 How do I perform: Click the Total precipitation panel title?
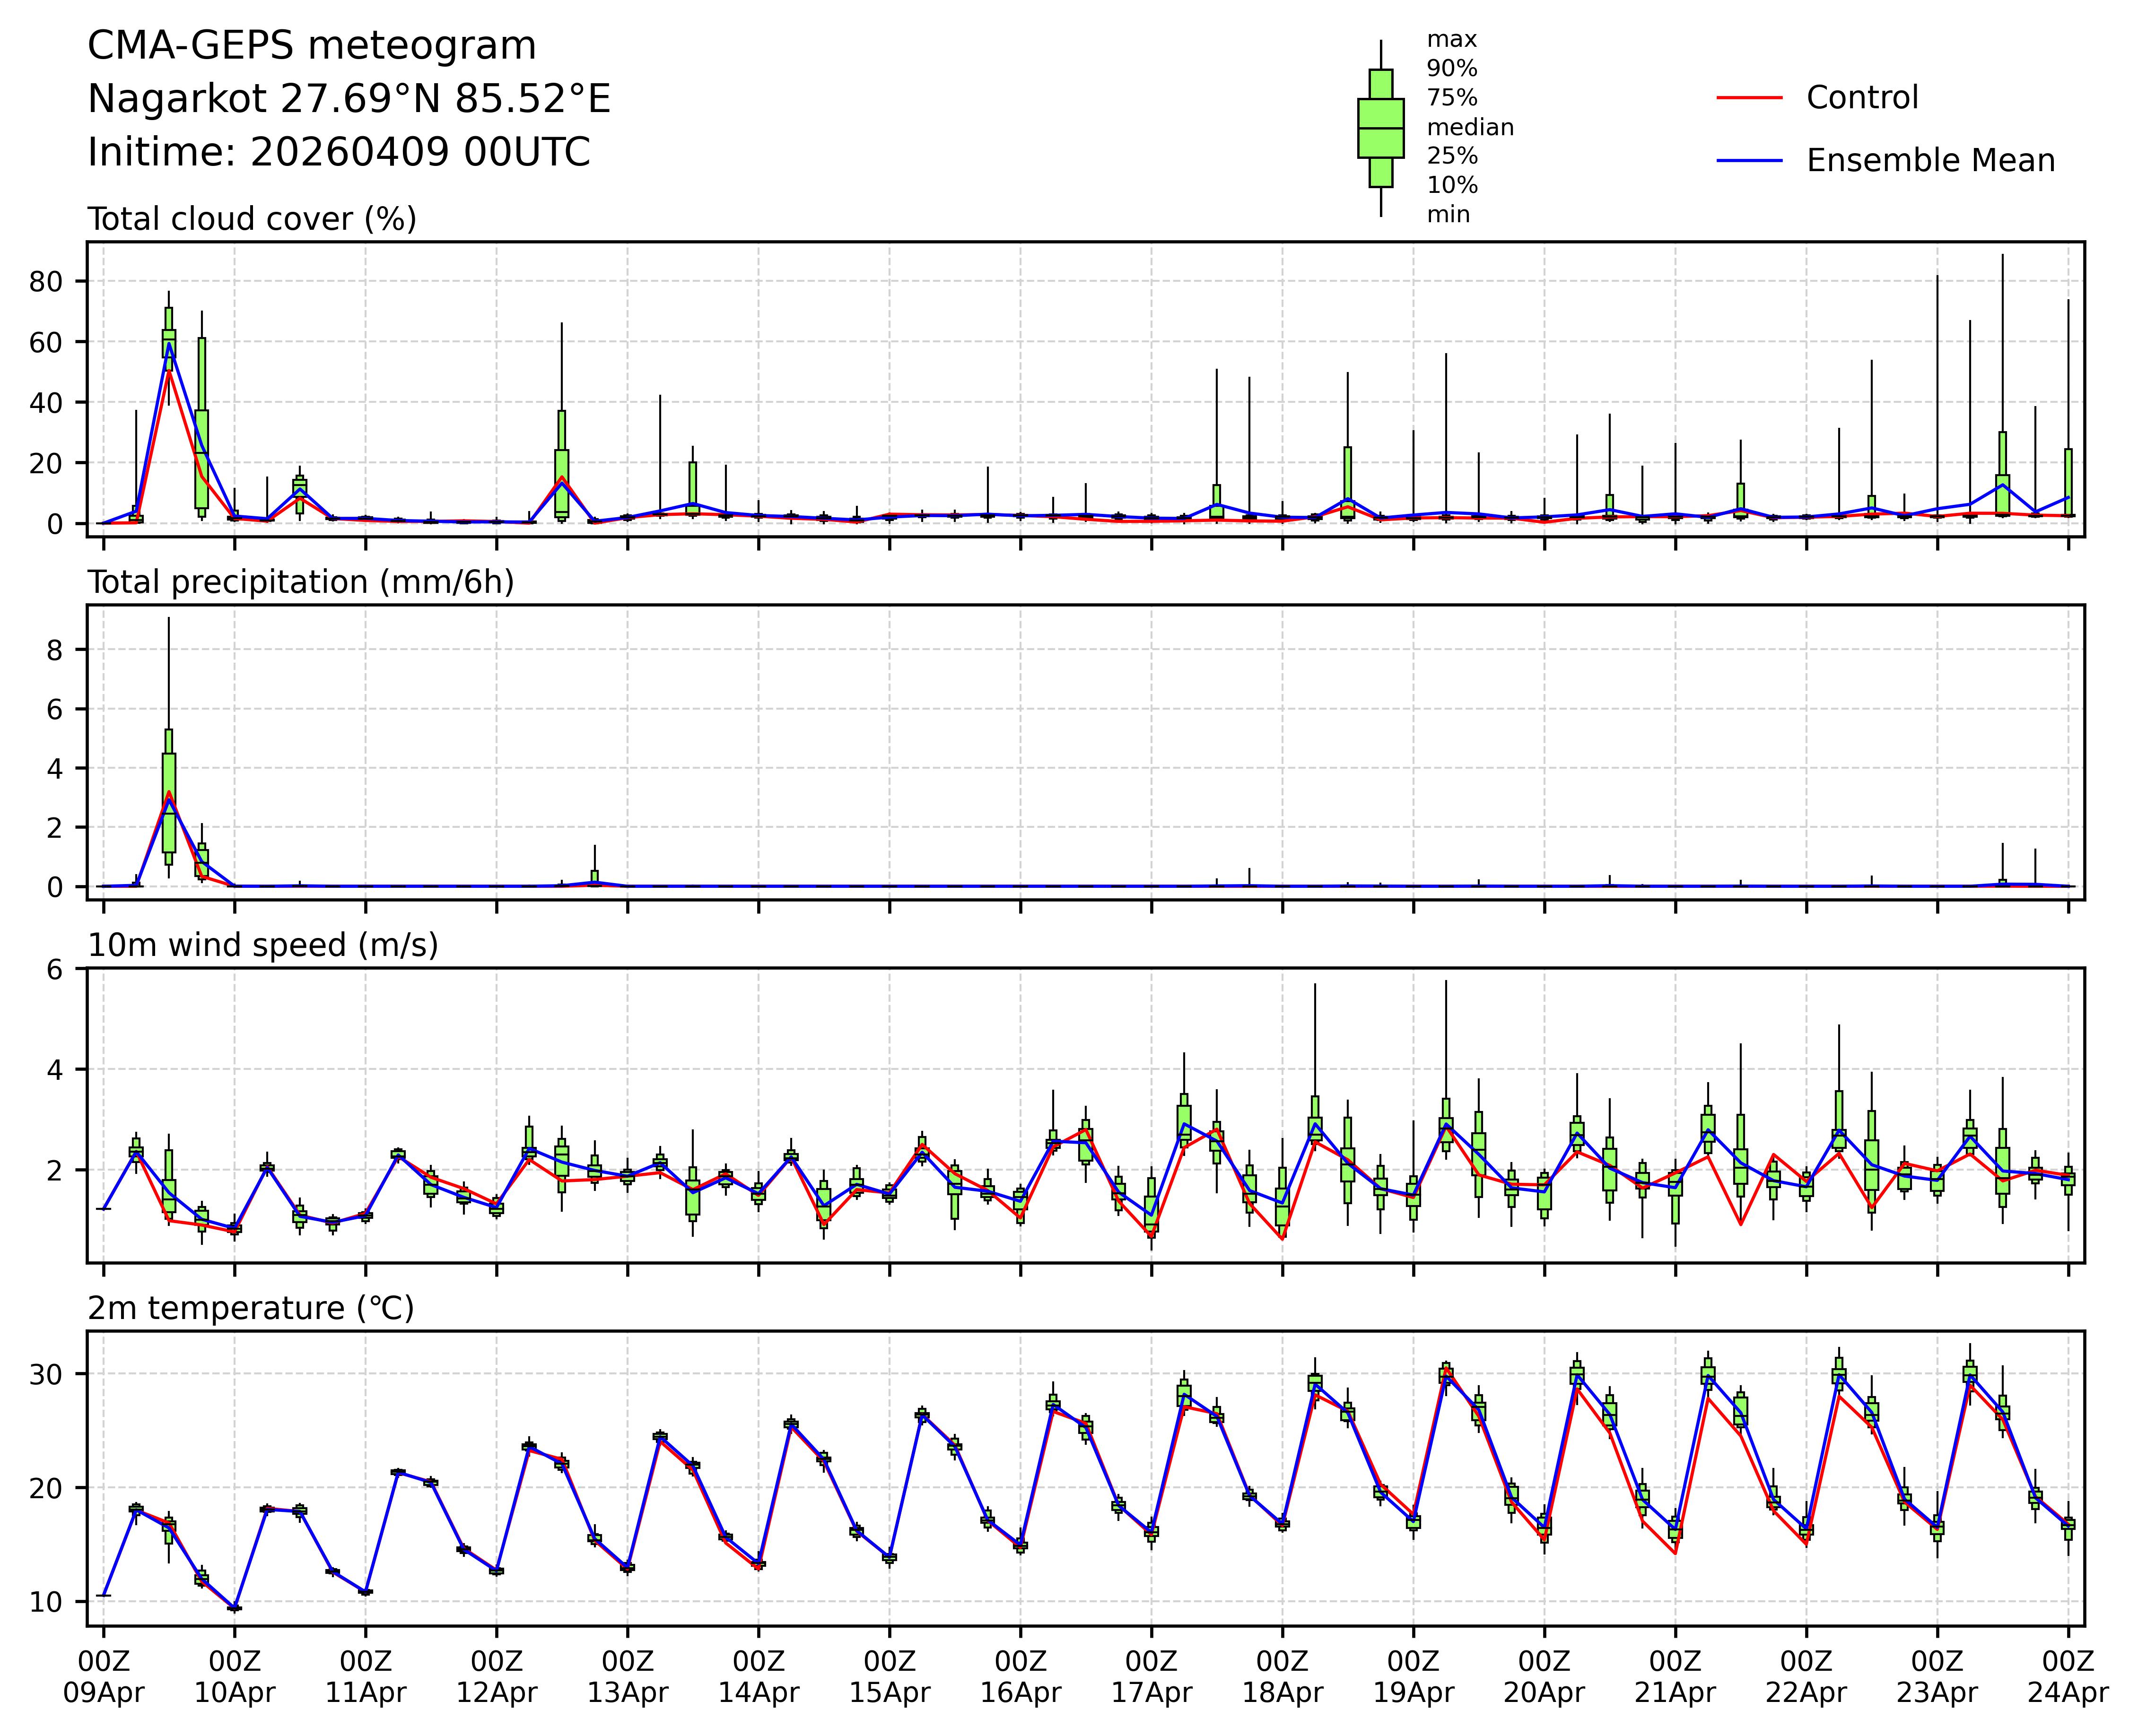[x=300, y=582]
